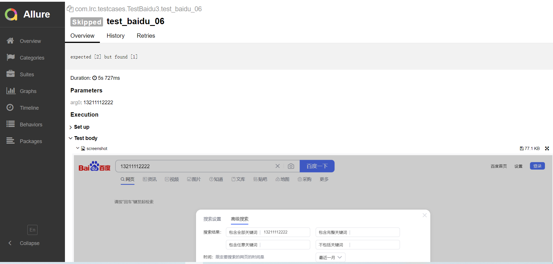Viewport: 553px width, 264px height.
Task: Open the 设置 link
Action: pos(518,166)
